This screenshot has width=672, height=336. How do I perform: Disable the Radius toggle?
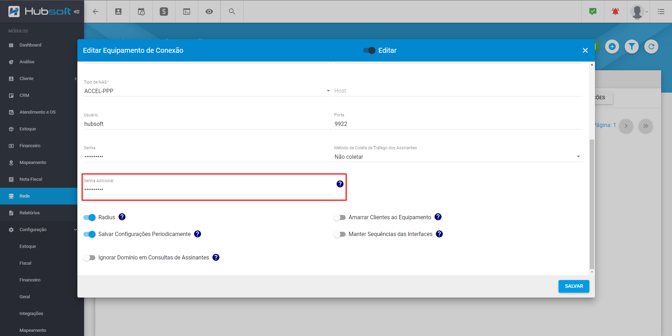click(x=89, y=217)
